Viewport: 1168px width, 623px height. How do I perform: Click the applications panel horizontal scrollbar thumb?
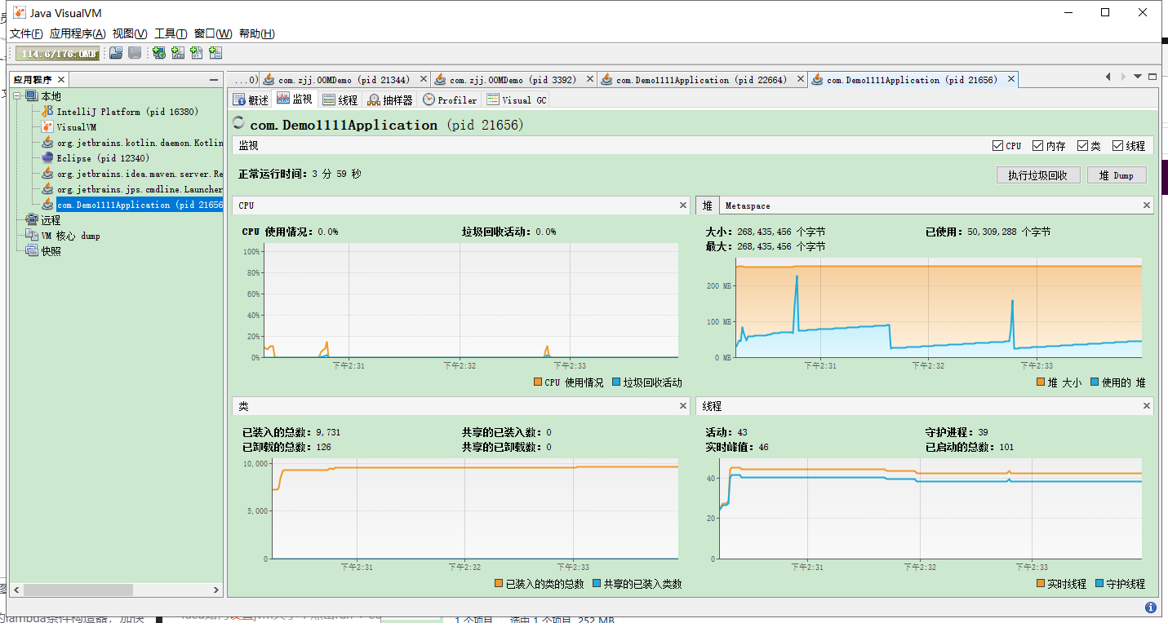tap(78, 590)
